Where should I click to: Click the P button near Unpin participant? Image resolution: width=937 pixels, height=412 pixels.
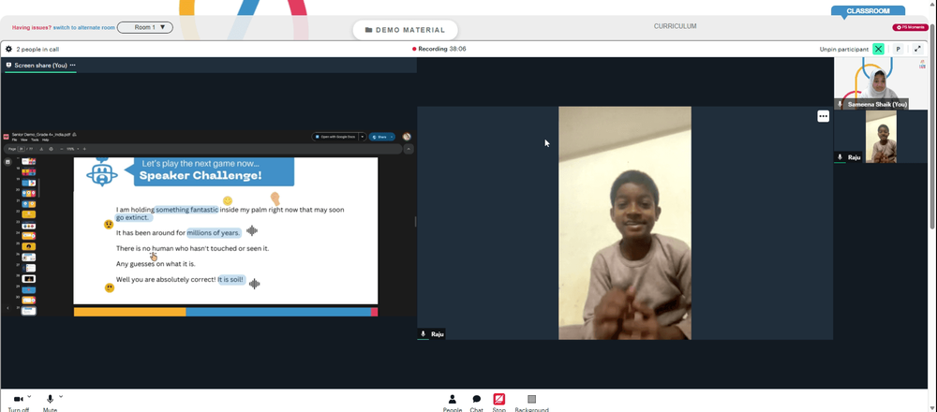click(899, 49)
